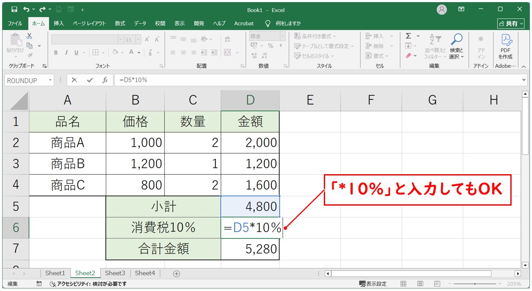Click the 削除 cells button

point(379,46)
